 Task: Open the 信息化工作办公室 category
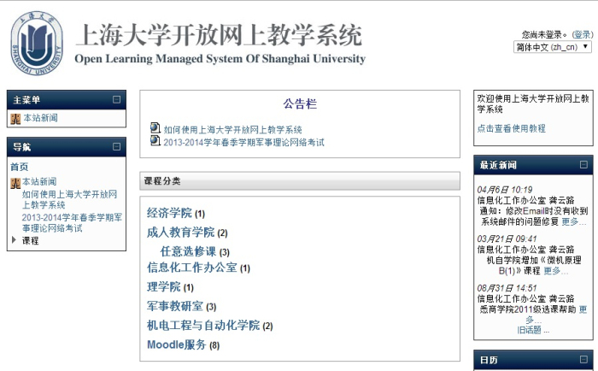(x=192, y=268)
